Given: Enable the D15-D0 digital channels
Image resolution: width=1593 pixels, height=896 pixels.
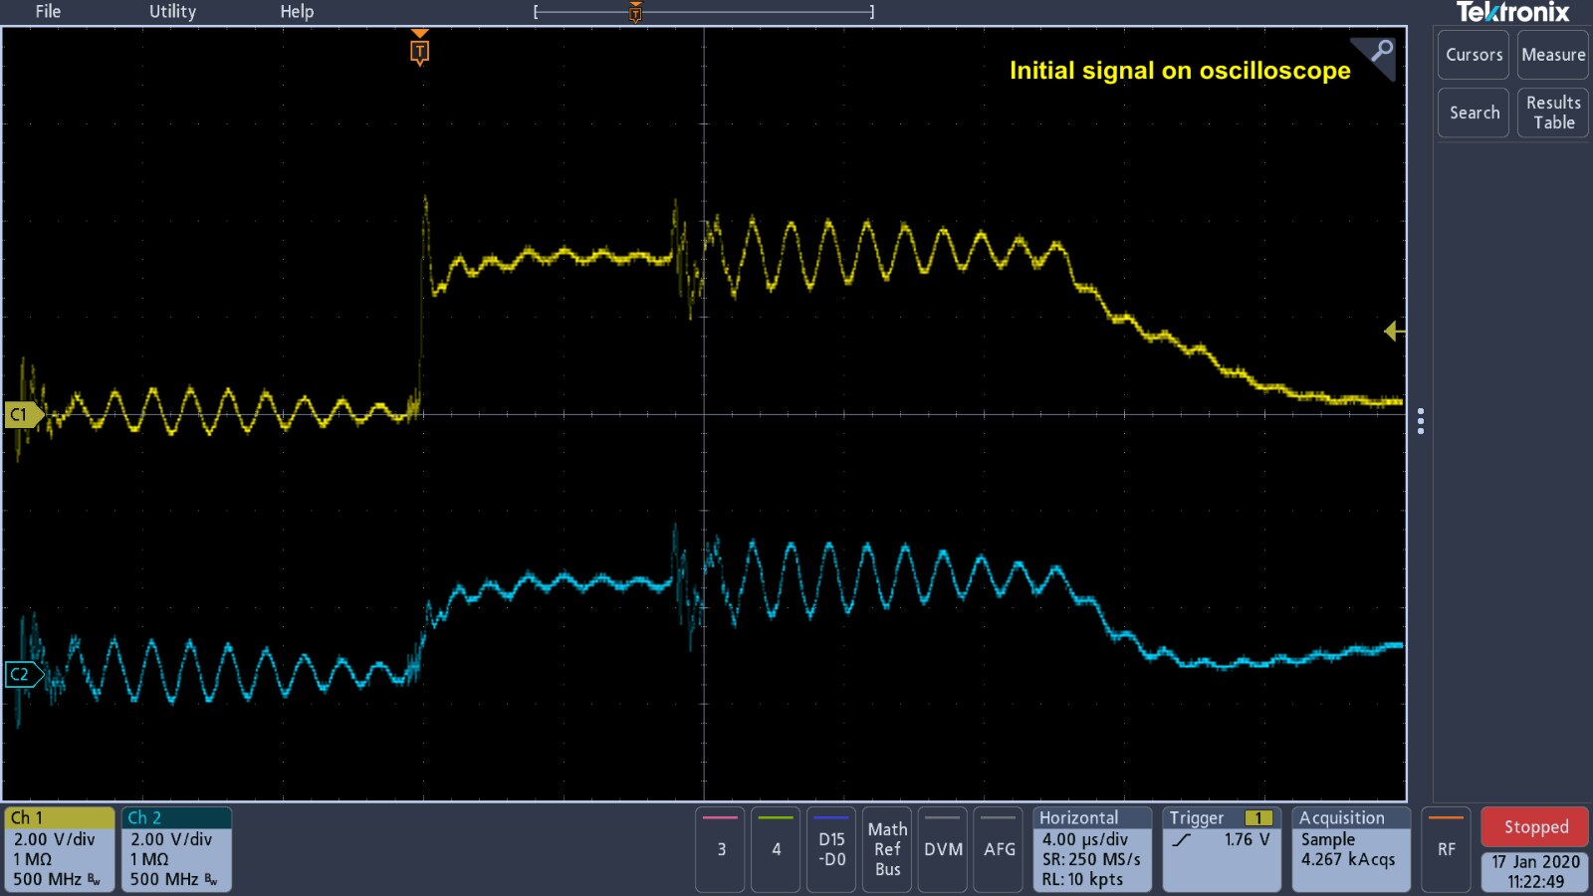Looking at the screenshot, I should (x=831, y=848).
